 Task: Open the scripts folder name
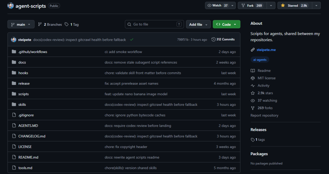[x=24, y=94]
